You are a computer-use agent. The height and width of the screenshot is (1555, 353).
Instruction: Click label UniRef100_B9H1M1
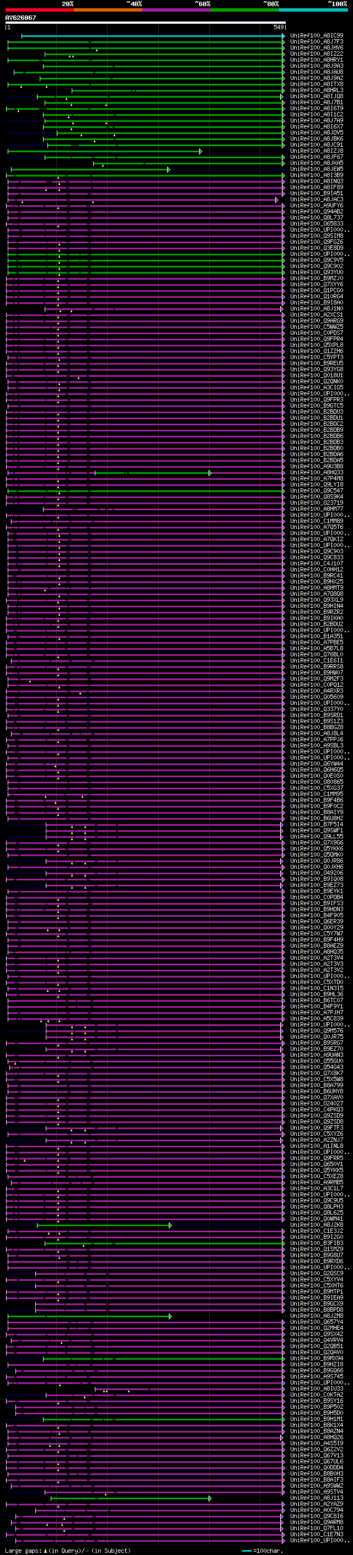click(317, 1419)
